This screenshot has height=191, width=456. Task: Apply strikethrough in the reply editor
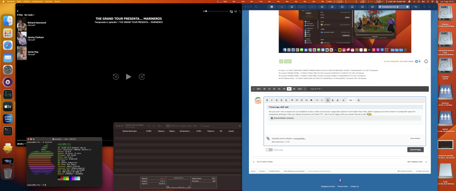[281, 100]
